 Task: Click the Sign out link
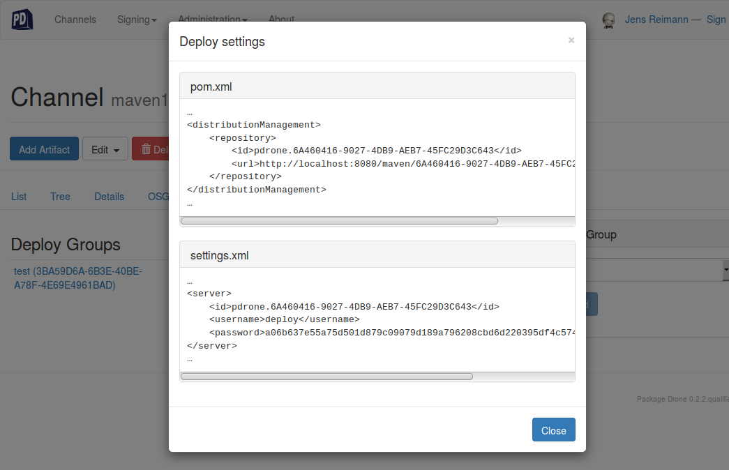[x=716, y=20]
